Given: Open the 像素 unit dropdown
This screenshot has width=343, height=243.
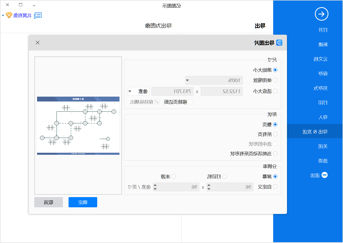Looking at the screenshot, I should click(138, 91).
